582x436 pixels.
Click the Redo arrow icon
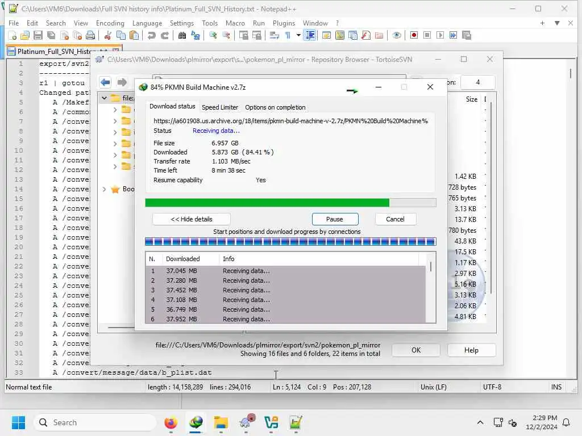click(x=165, y=36)
